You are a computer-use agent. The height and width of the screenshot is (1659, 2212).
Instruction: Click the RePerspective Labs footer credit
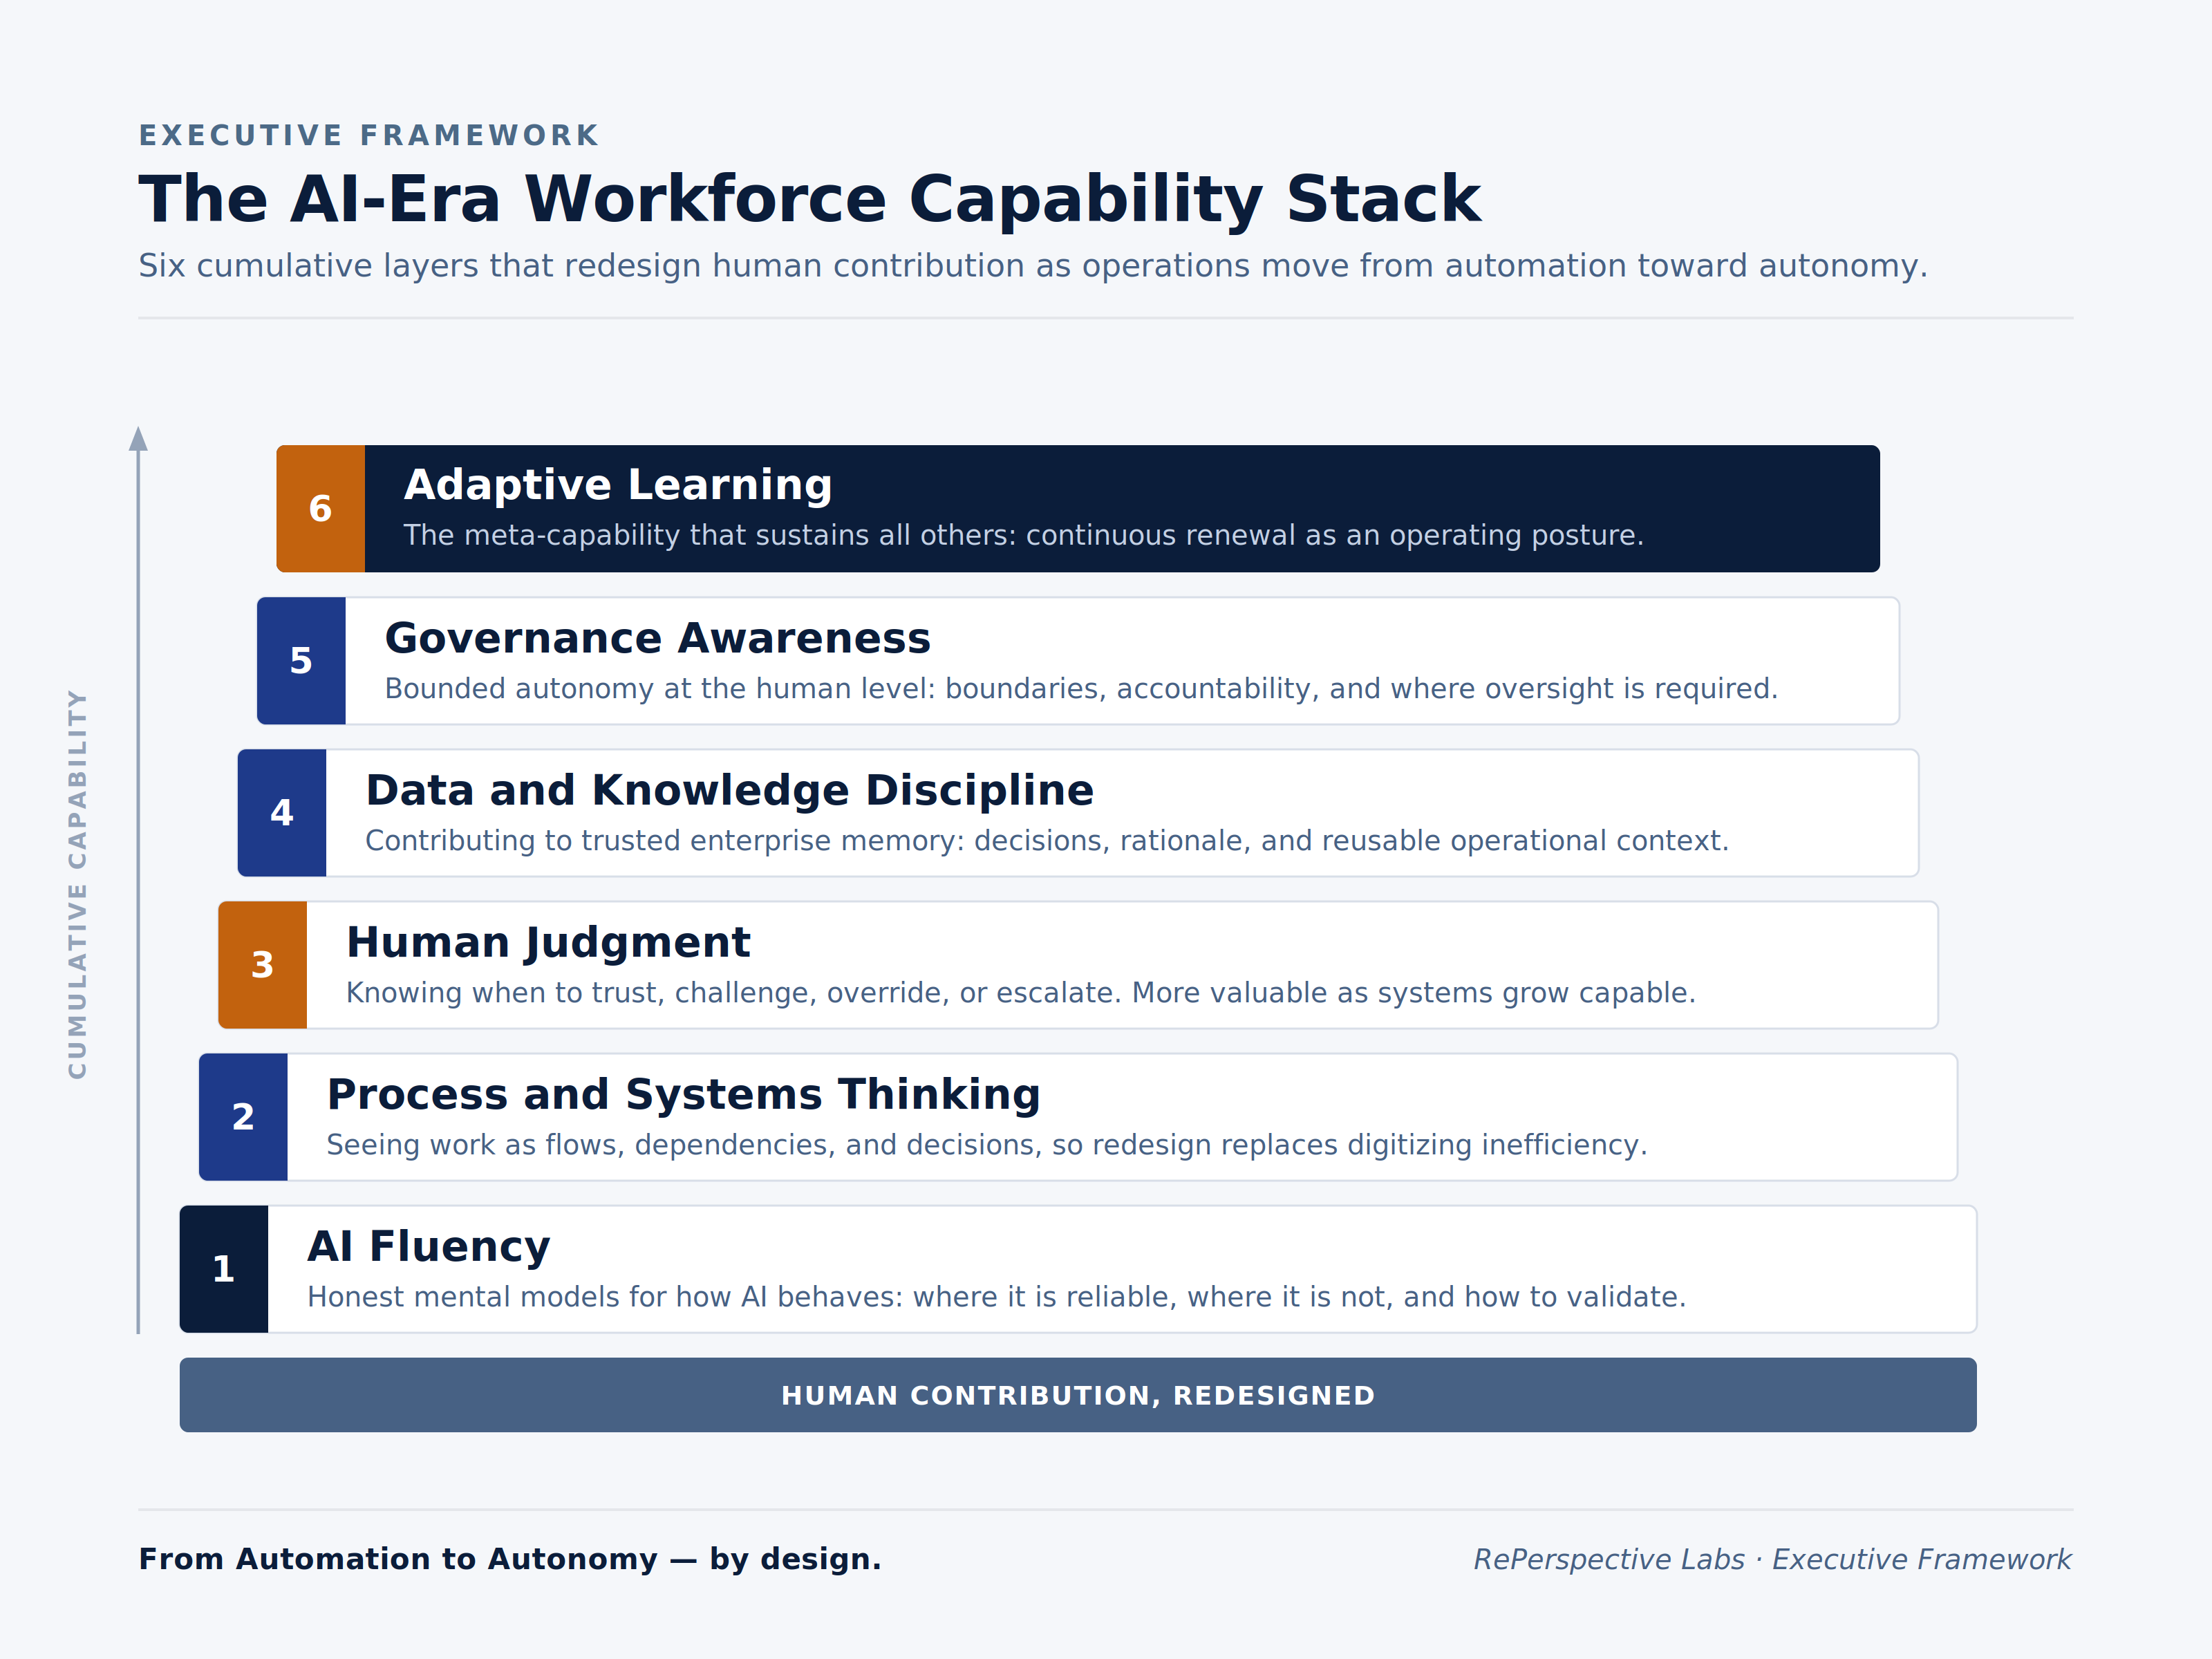coord(1772,1560)
